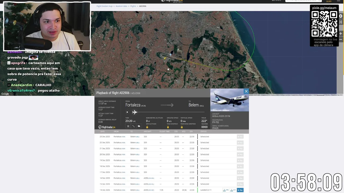Click the 1:35 flight time for 14 Dec
Screen dimensions: 344x193
[x=161, y=190]
